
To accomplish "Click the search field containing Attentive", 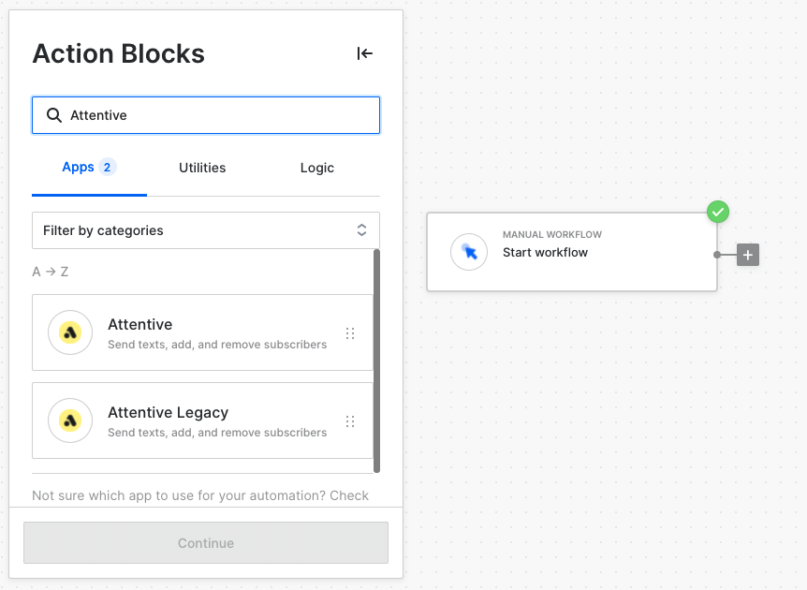I will point(206,115).
